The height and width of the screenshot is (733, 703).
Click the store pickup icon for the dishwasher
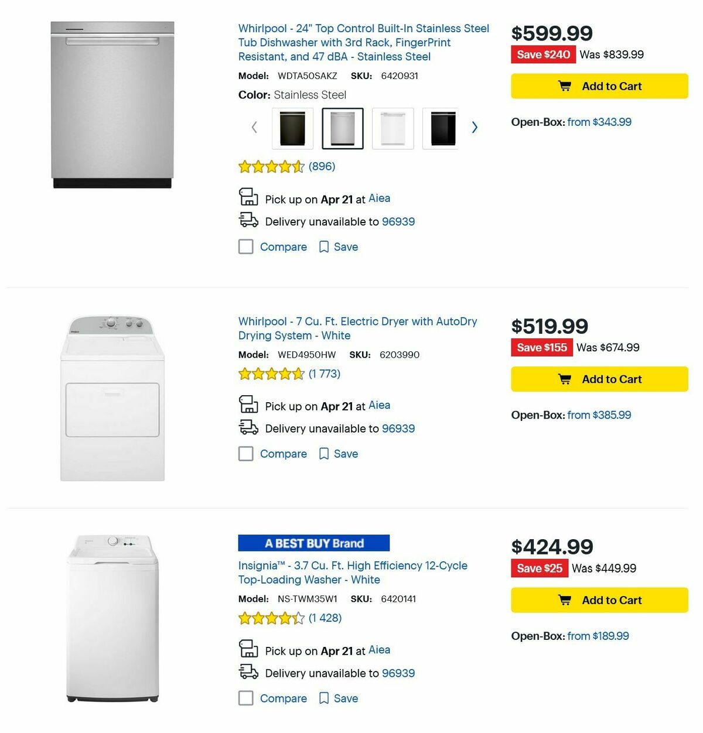[x=248, y=198]
